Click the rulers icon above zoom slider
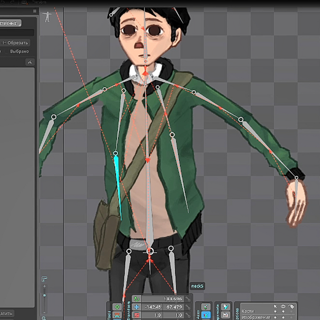Screen dimensions: 320x320 click(x=44, y=279)
